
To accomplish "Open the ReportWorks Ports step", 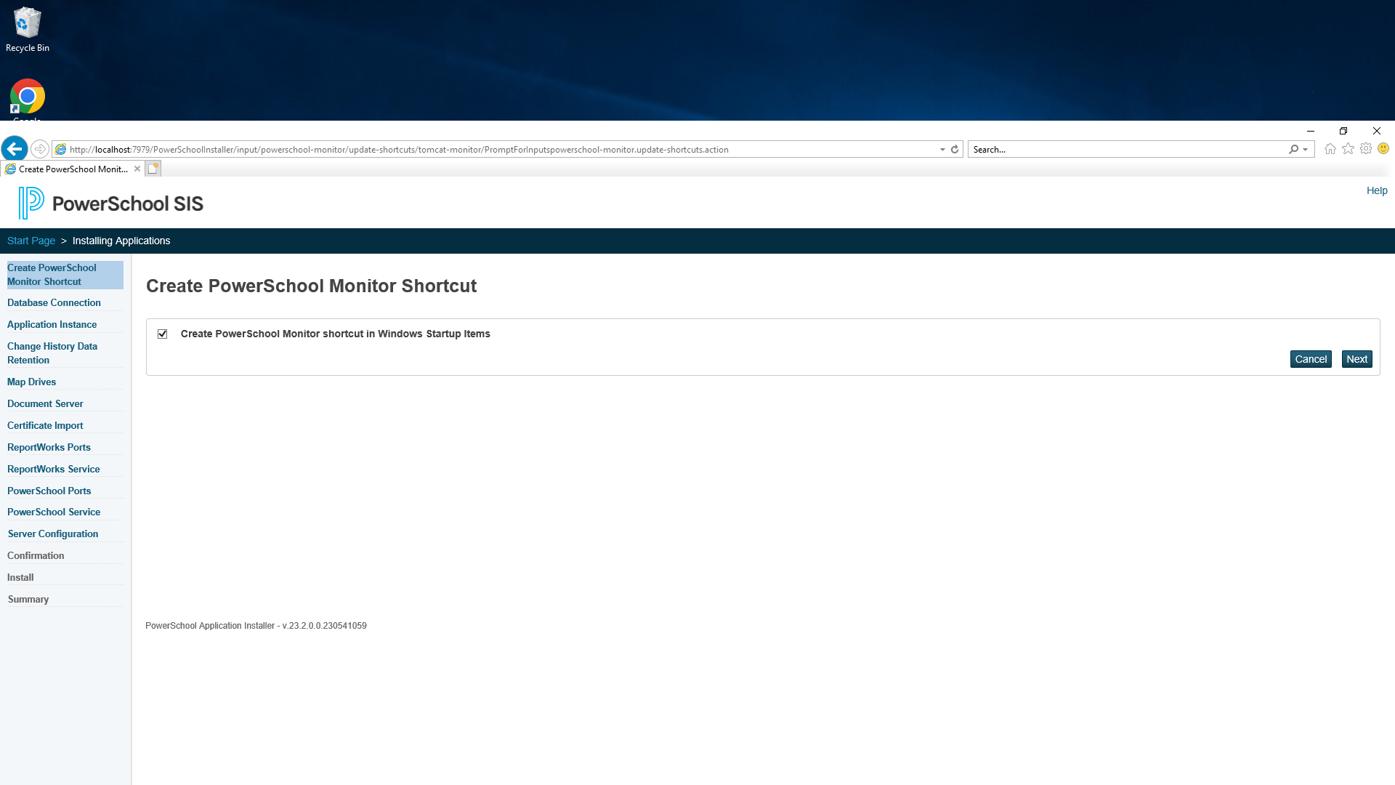I will [x=49, y=448].
